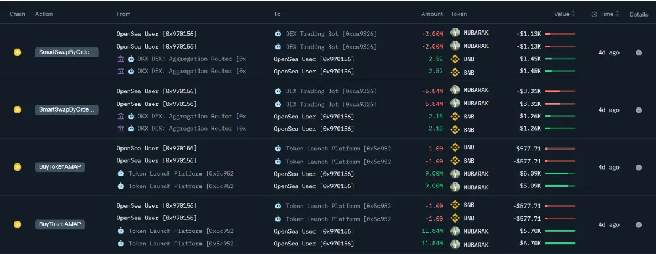The height and width of the screenshot is (254, 656).
Task: Click BNB chain icon beside the first SmartSwap action
Action: click(17, 53)
